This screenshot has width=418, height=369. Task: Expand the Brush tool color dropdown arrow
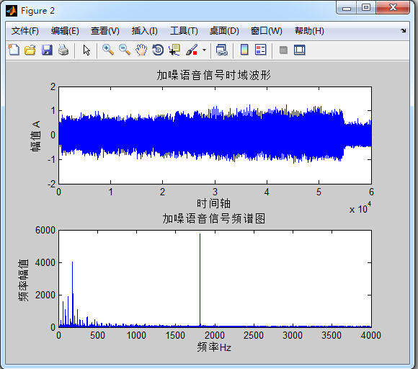coord(204,50)
